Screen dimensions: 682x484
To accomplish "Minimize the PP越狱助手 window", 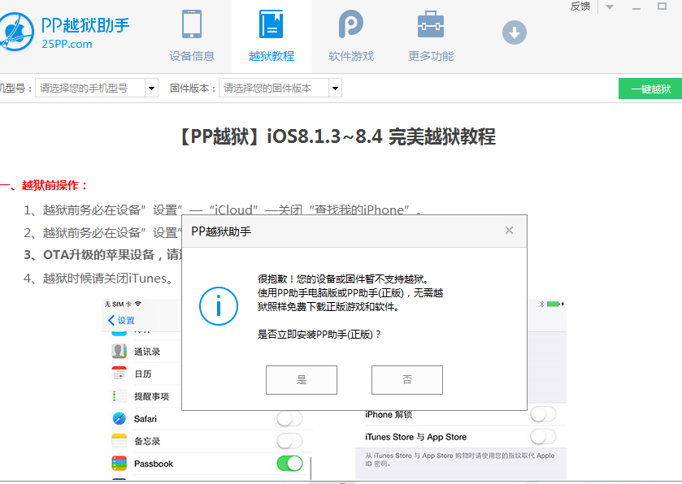I will pyautogui.click(x=636, y=7).
